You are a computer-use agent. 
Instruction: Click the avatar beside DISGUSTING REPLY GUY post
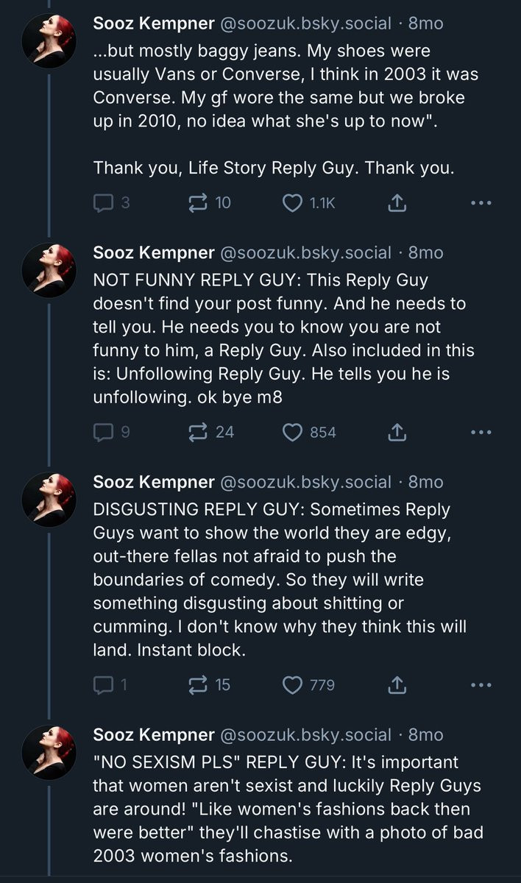coord(49,500)
